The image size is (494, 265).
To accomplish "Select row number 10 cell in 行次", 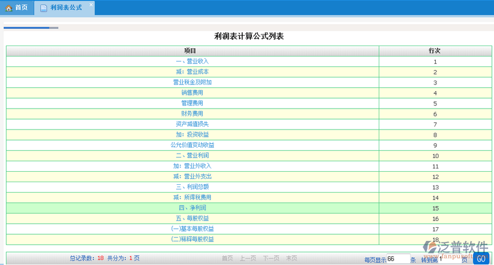I will coord(435,156).
